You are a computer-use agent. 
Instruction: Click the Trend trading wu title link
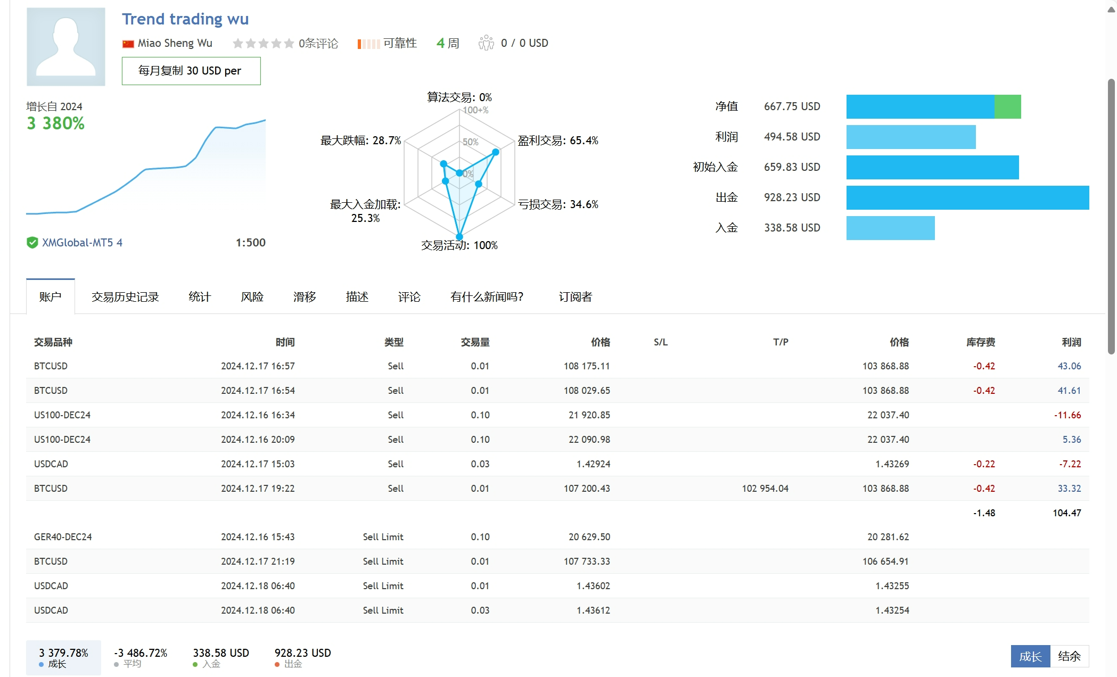[185, 19]
